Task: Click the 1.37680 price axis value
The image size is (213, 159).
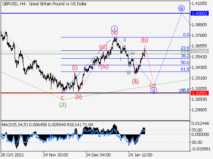Action: click(199, 35)
